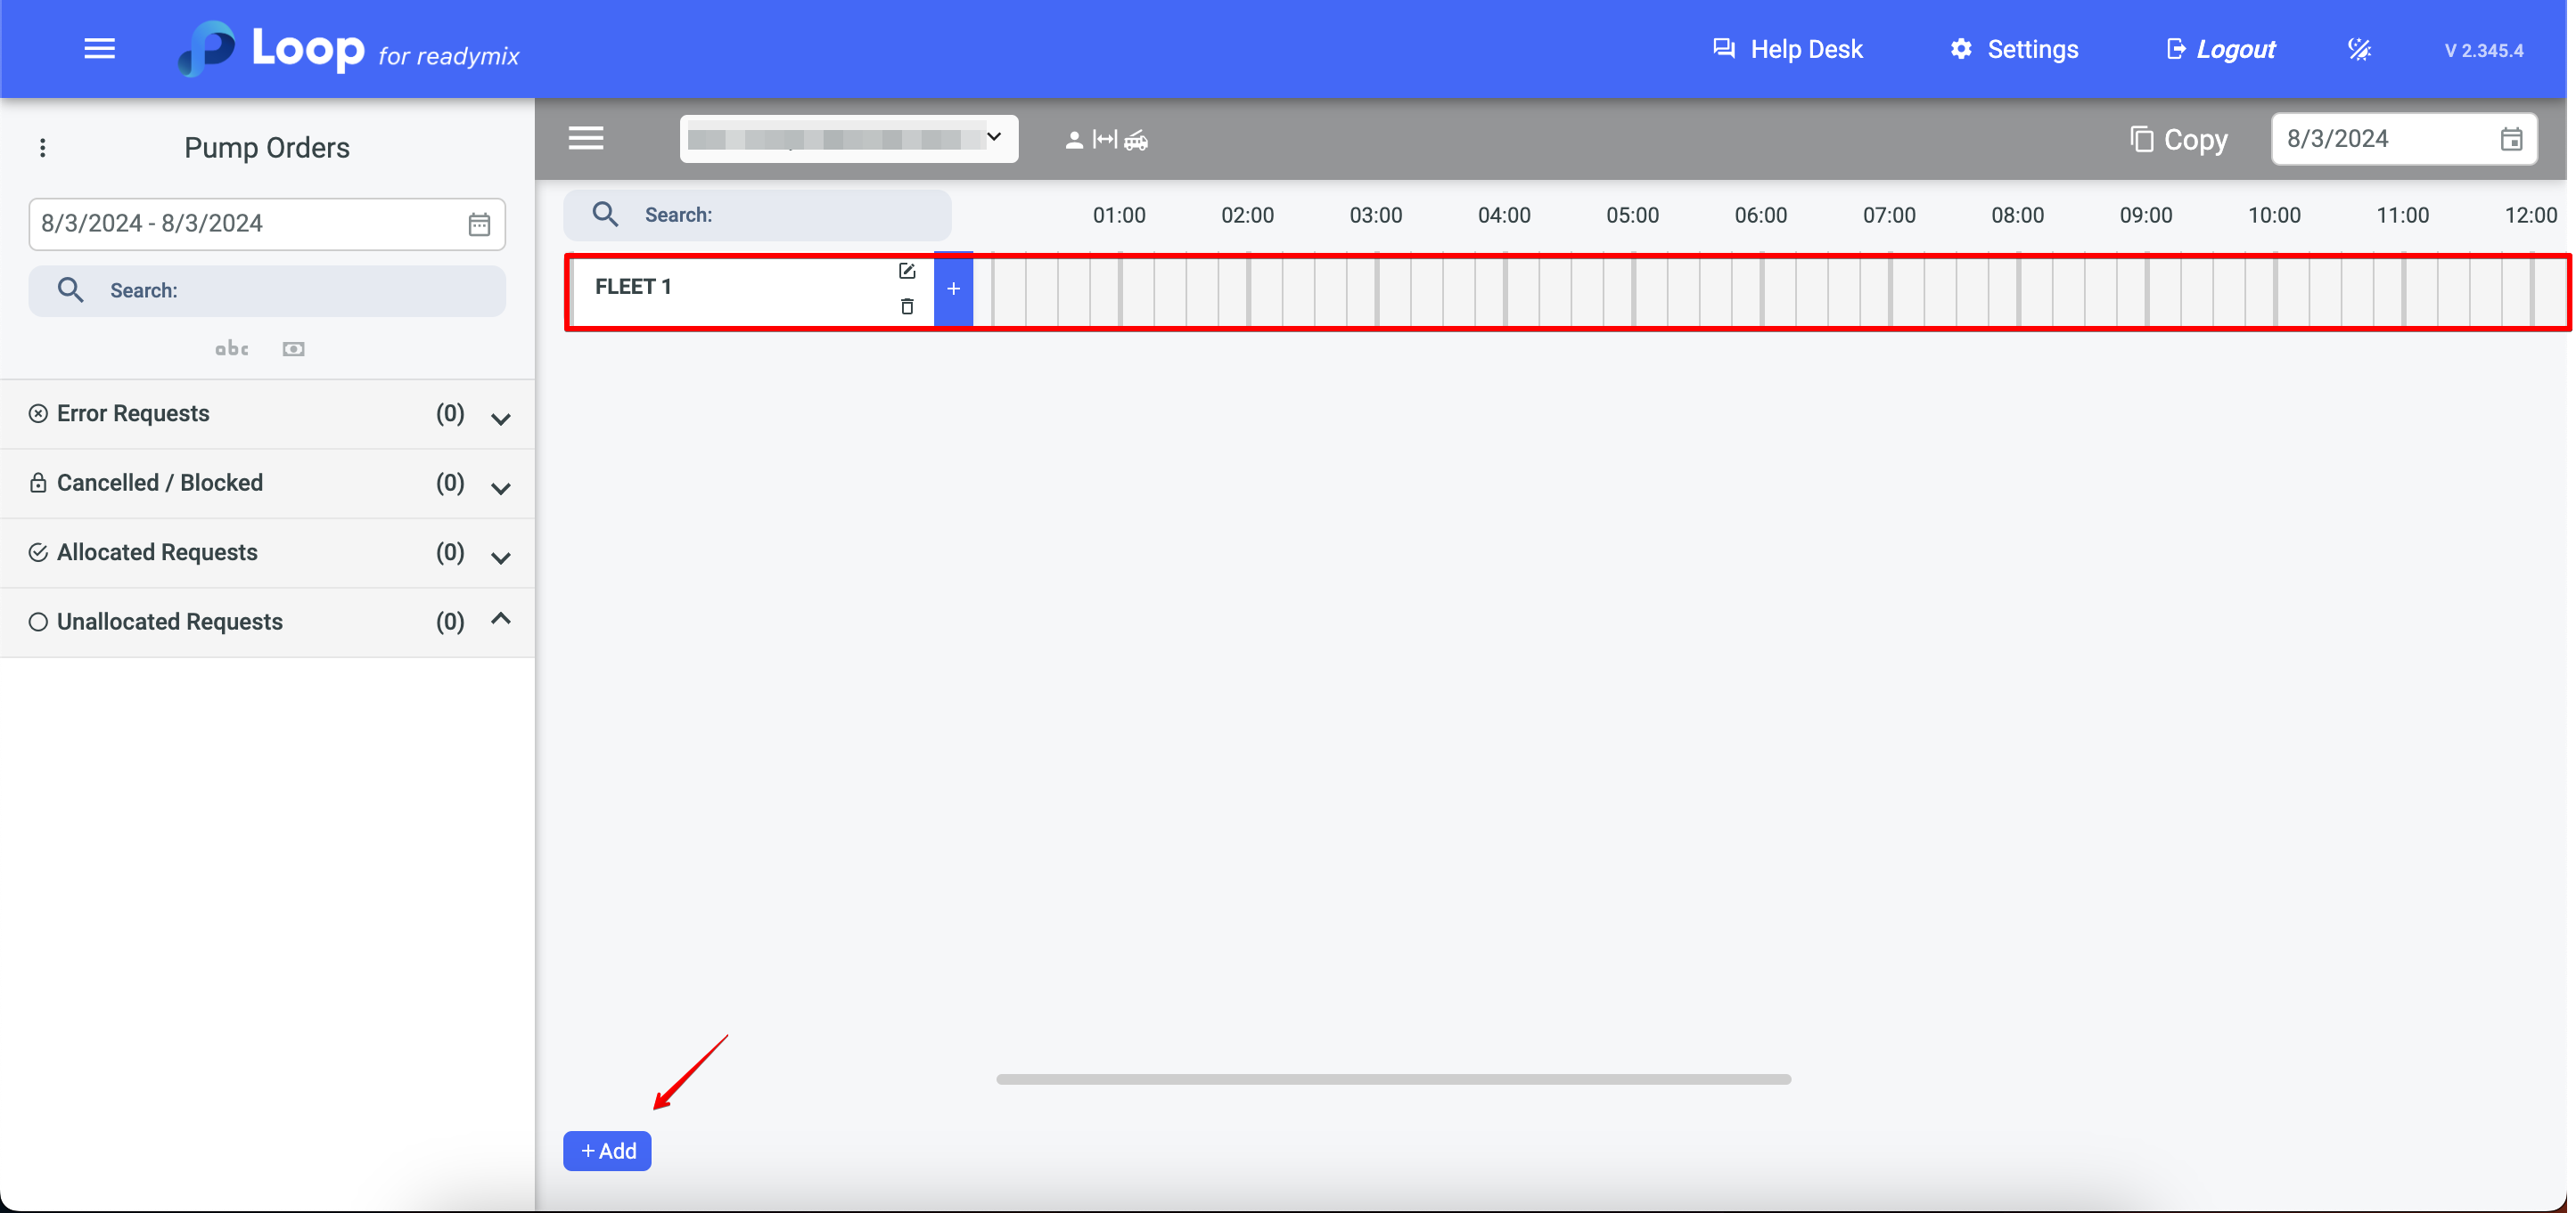Click the person icon in gray toolbar
The image size is (2576, 1213).
[x=1074, y=141]
